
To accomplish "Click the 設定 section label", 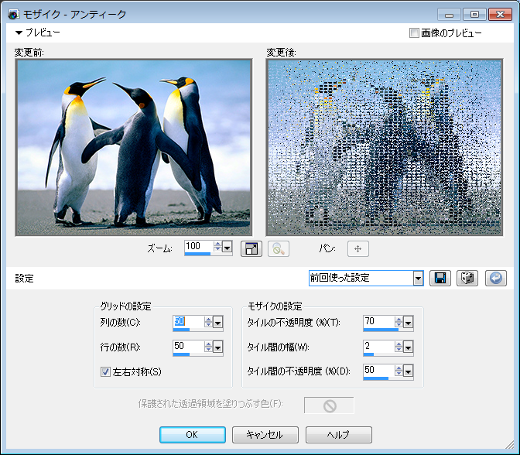I will (x=24, y=279).
